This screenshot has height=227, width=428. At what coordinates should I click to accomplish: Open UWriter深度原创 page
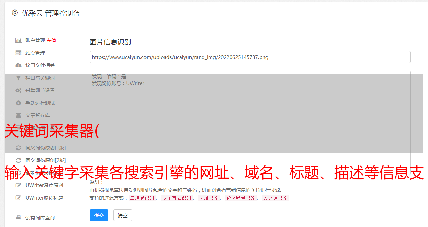44,185
